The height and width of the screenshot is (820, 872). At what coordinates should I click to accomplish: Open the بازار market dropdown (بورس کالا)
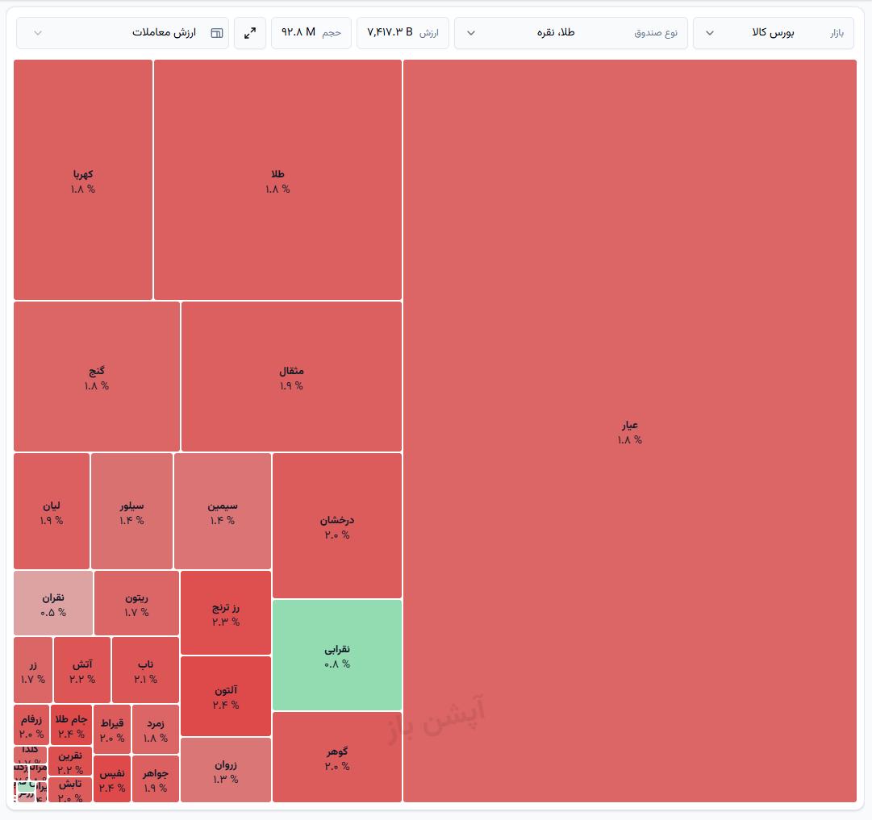pos(773,33)
